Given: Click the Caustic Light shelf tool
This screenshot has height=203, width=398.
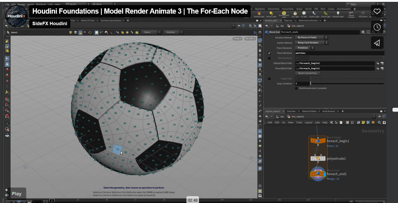Looking at the screenshot, I should click(x=314, y=14).
